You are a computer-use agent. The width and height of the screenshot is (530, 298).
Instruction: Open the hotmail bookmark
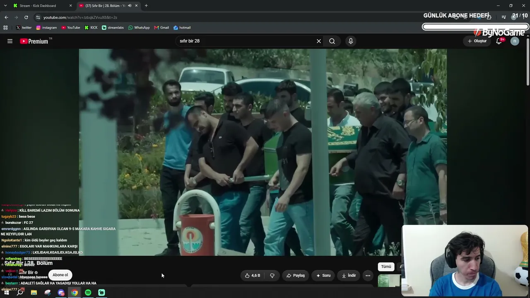pos(182,28)
